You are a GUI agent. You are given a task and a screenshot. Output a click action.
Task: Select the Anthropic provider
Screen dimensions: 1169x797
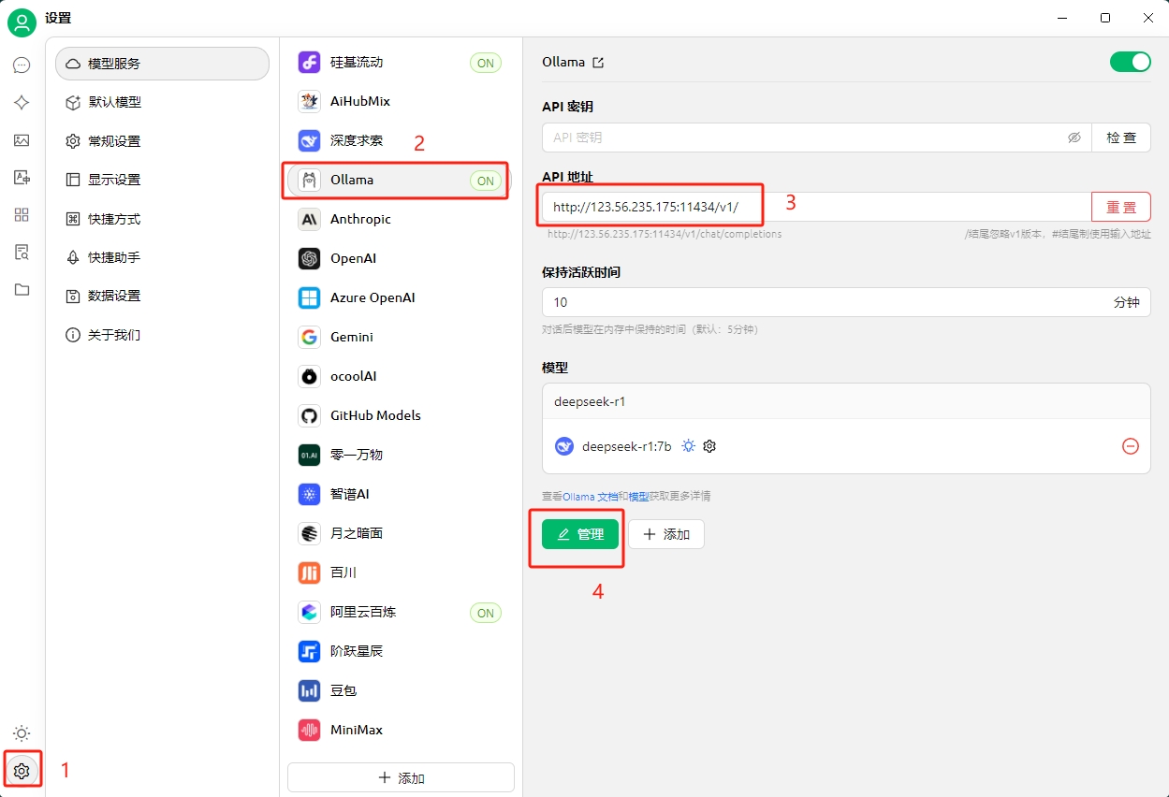(x=400, y=219)
